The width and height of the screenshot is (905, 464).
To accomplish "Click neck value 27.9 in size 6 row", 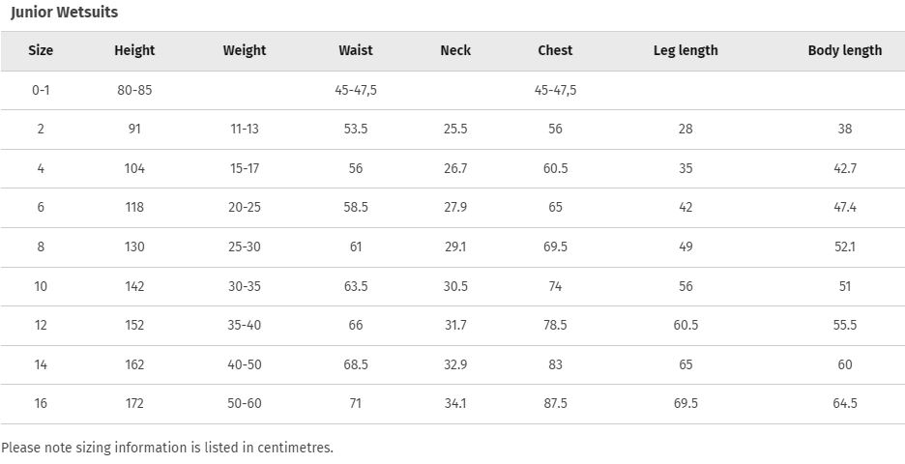I will pyautogui.click(x=455, y=207).
